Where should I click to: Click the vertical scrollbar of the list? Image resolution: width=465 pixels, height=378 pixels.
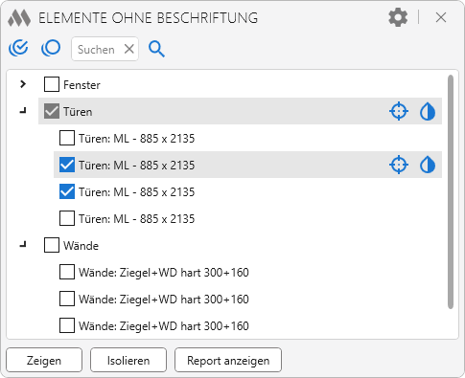pos(451,191)
